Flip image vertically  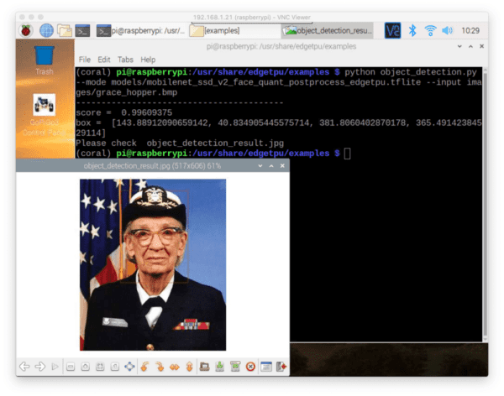(x=189, y=367)
